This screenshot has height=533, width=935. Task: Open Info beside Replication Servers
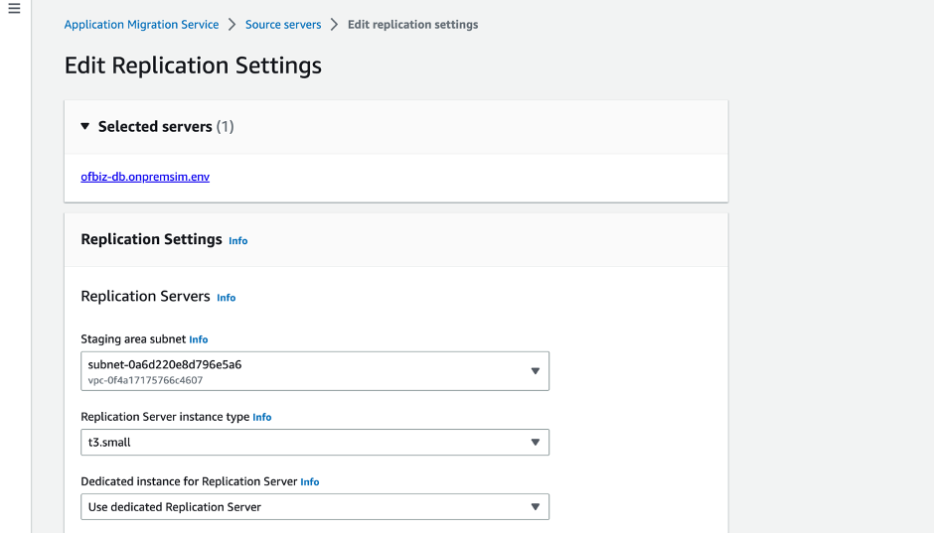coord(227,298)
